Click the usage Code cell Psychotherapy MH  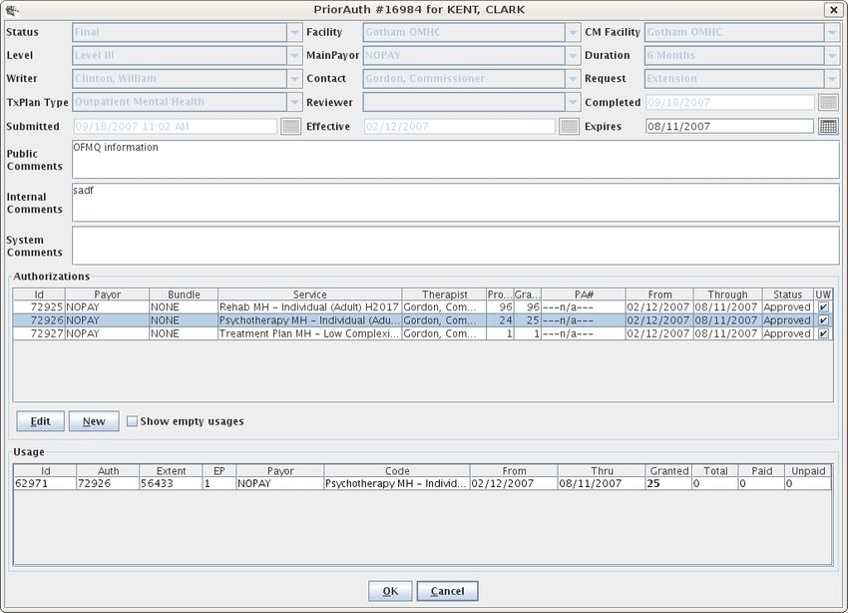tap(397, 483)
